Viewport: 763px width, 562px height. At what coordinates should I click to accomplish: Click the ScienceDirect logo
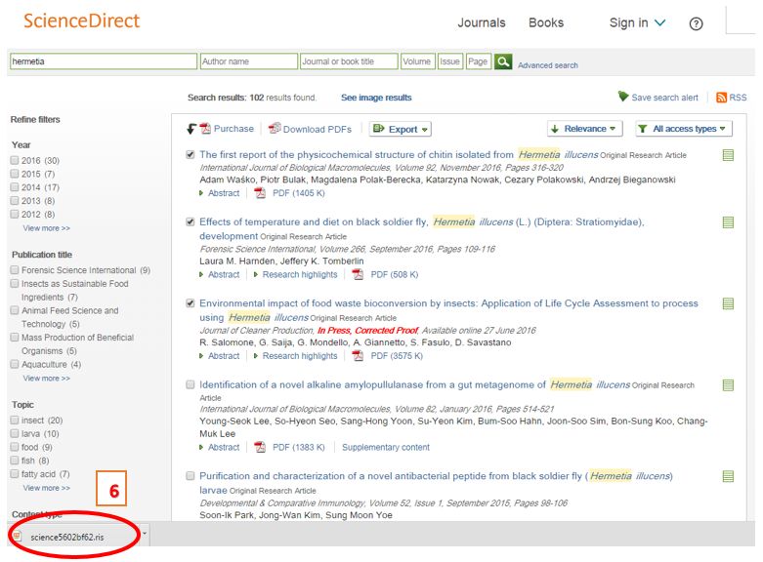pyautogui.click(x=81, y=20)
